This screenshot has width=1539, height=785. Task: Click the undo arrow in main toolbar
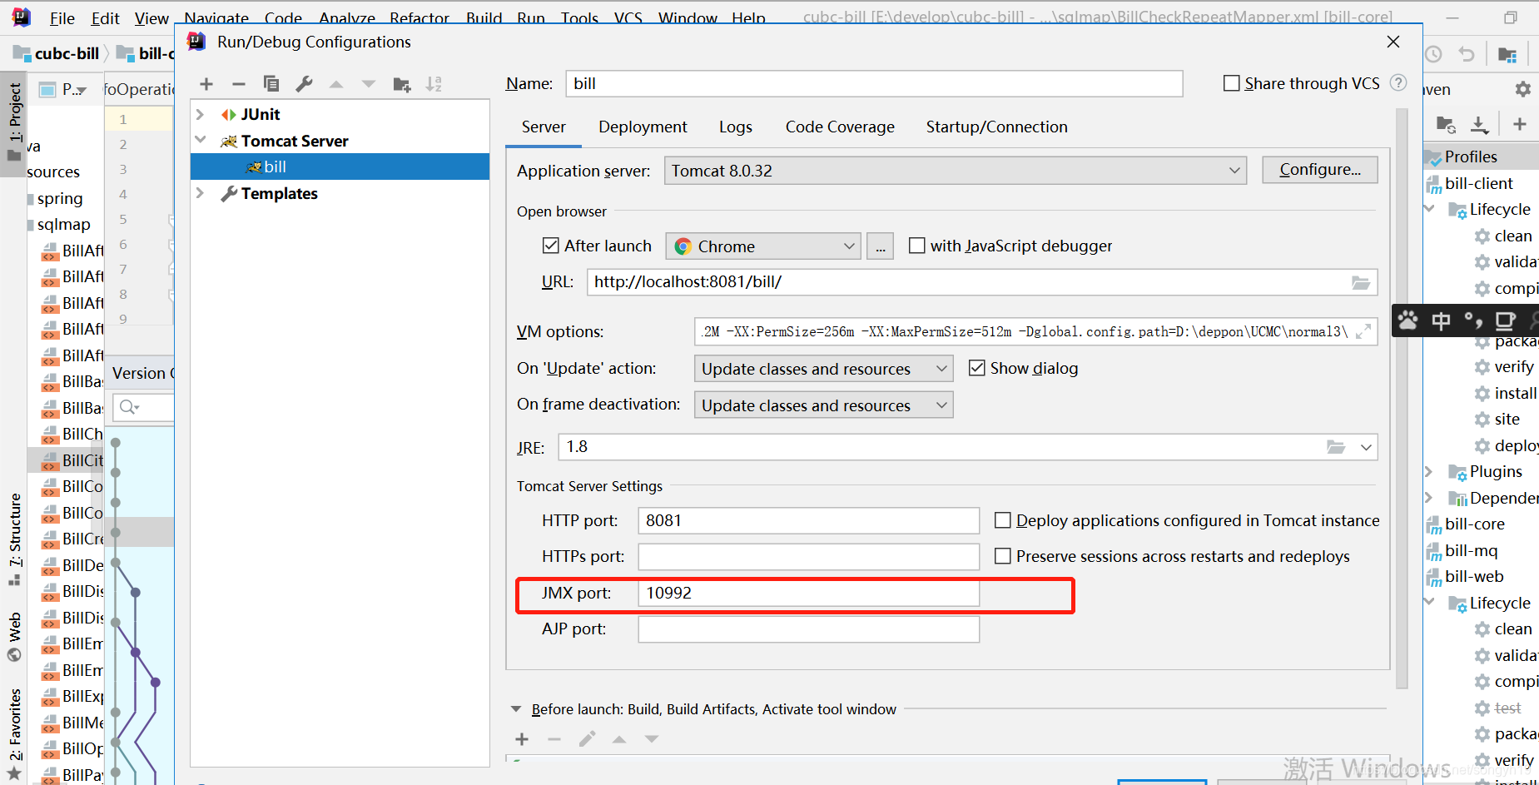[x=1467, y=54]
